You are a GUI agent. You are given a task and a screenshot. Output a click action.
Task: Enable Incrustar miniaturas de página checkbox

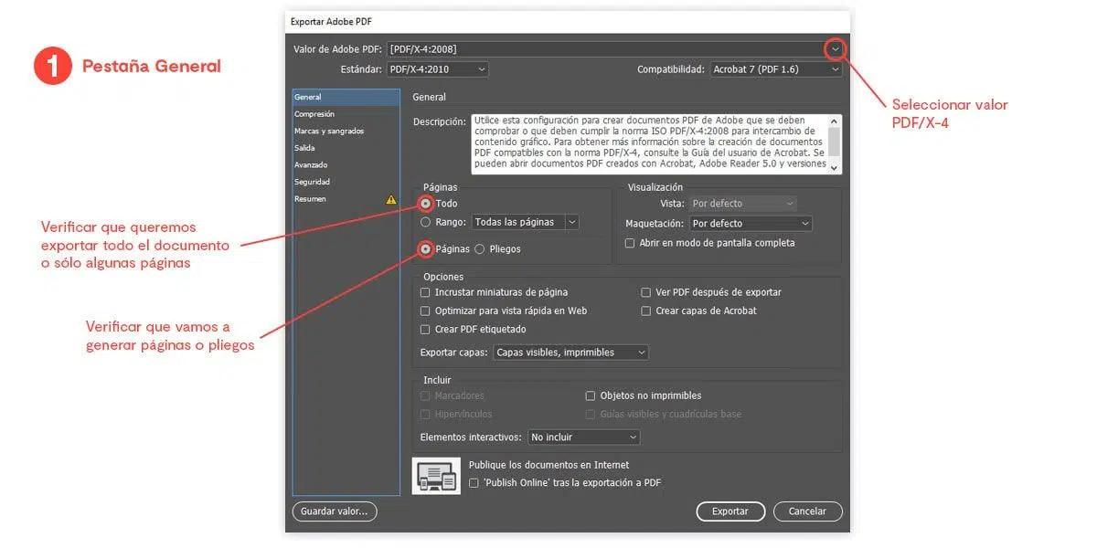[425, 293]
